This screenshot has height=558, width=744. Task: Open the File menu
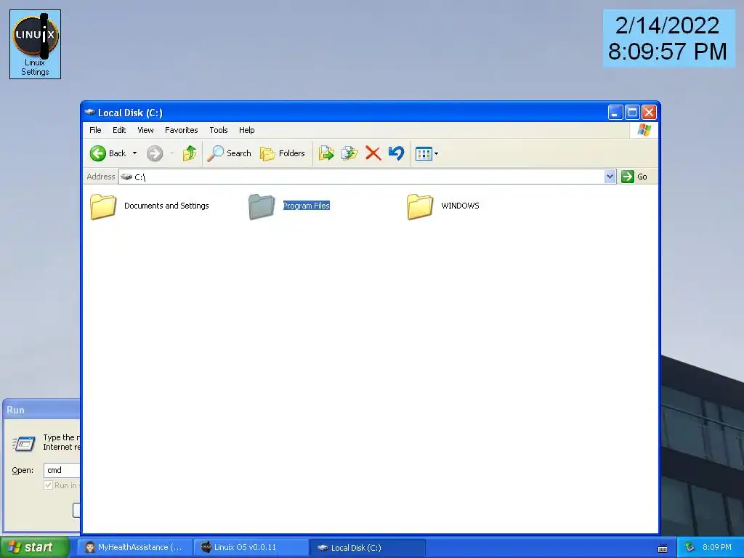click(95, 130)
